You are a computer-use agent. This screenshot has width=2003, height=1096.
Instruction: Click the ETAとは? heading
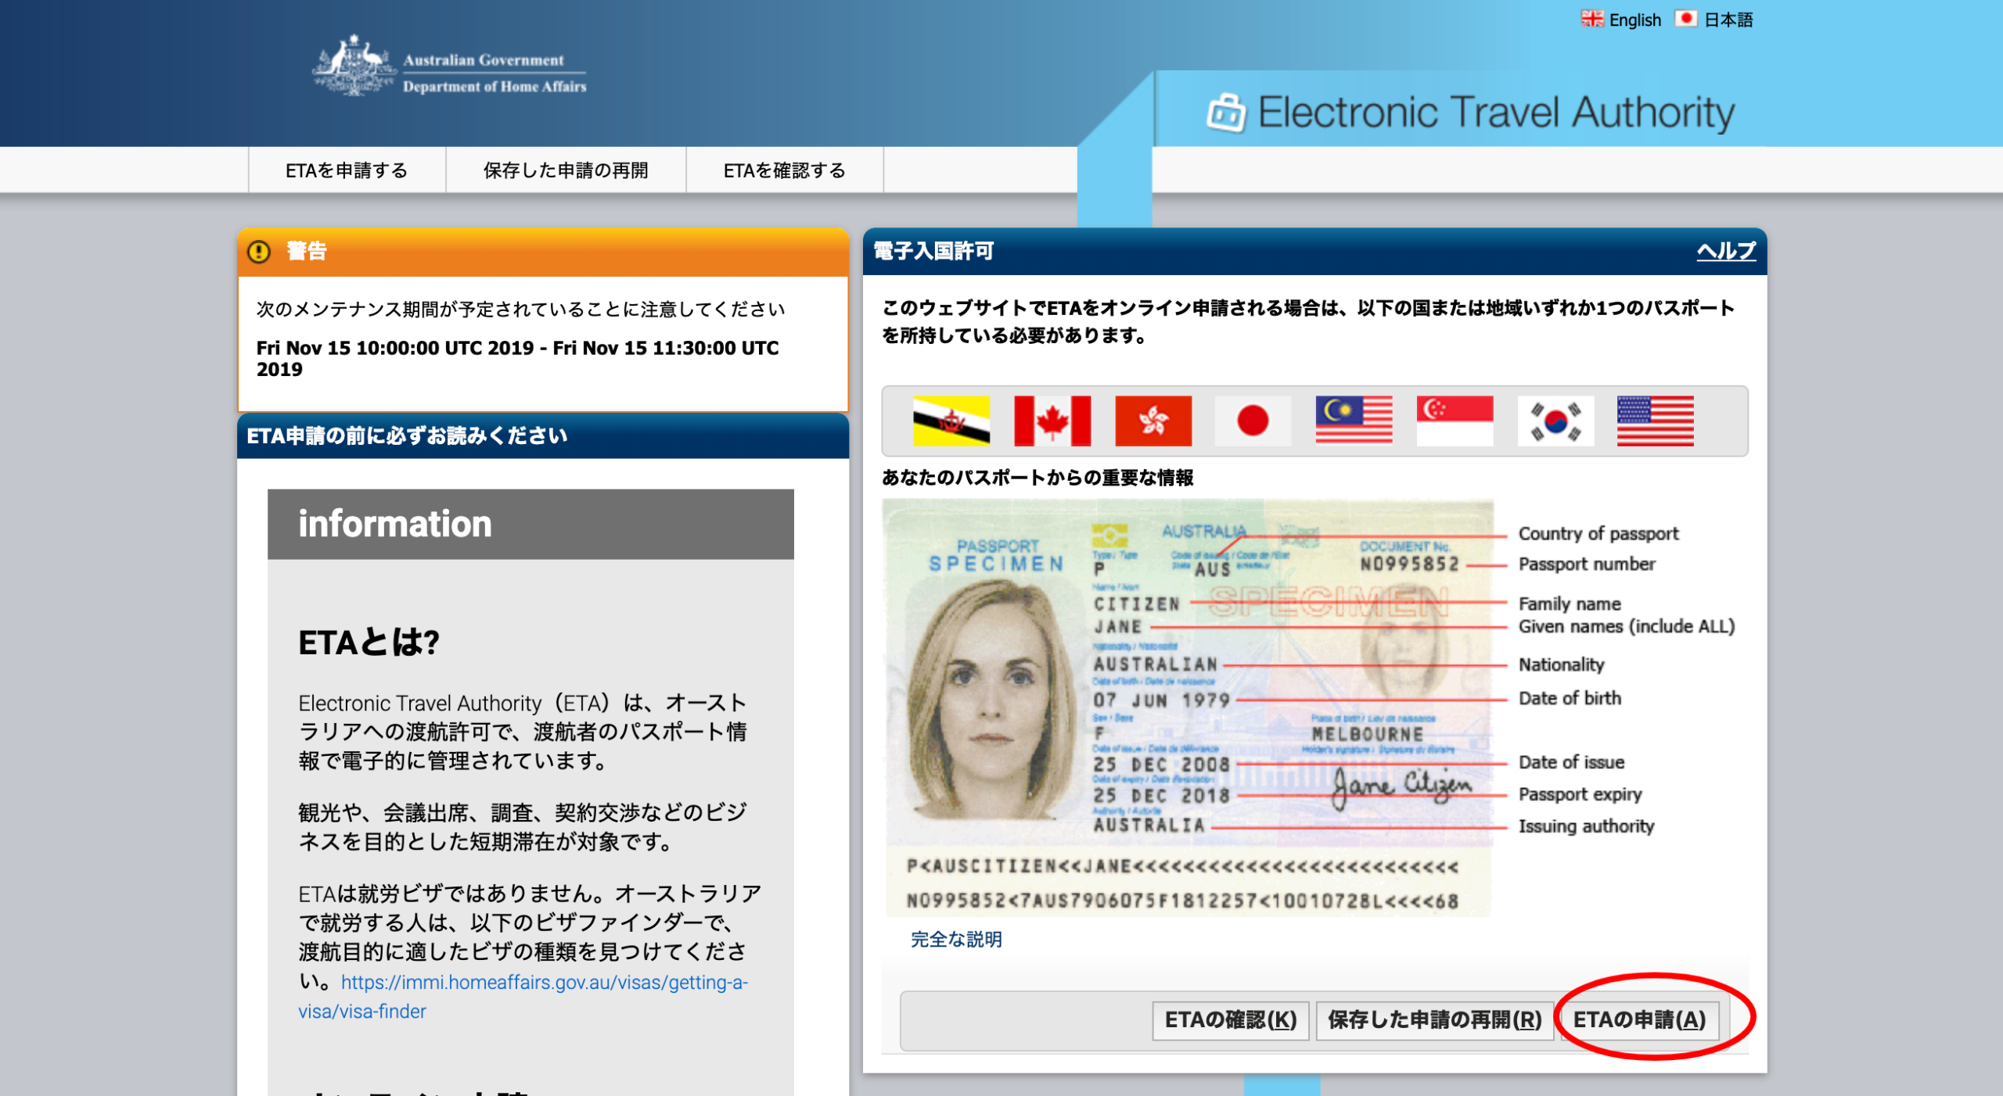pos(369,643)
